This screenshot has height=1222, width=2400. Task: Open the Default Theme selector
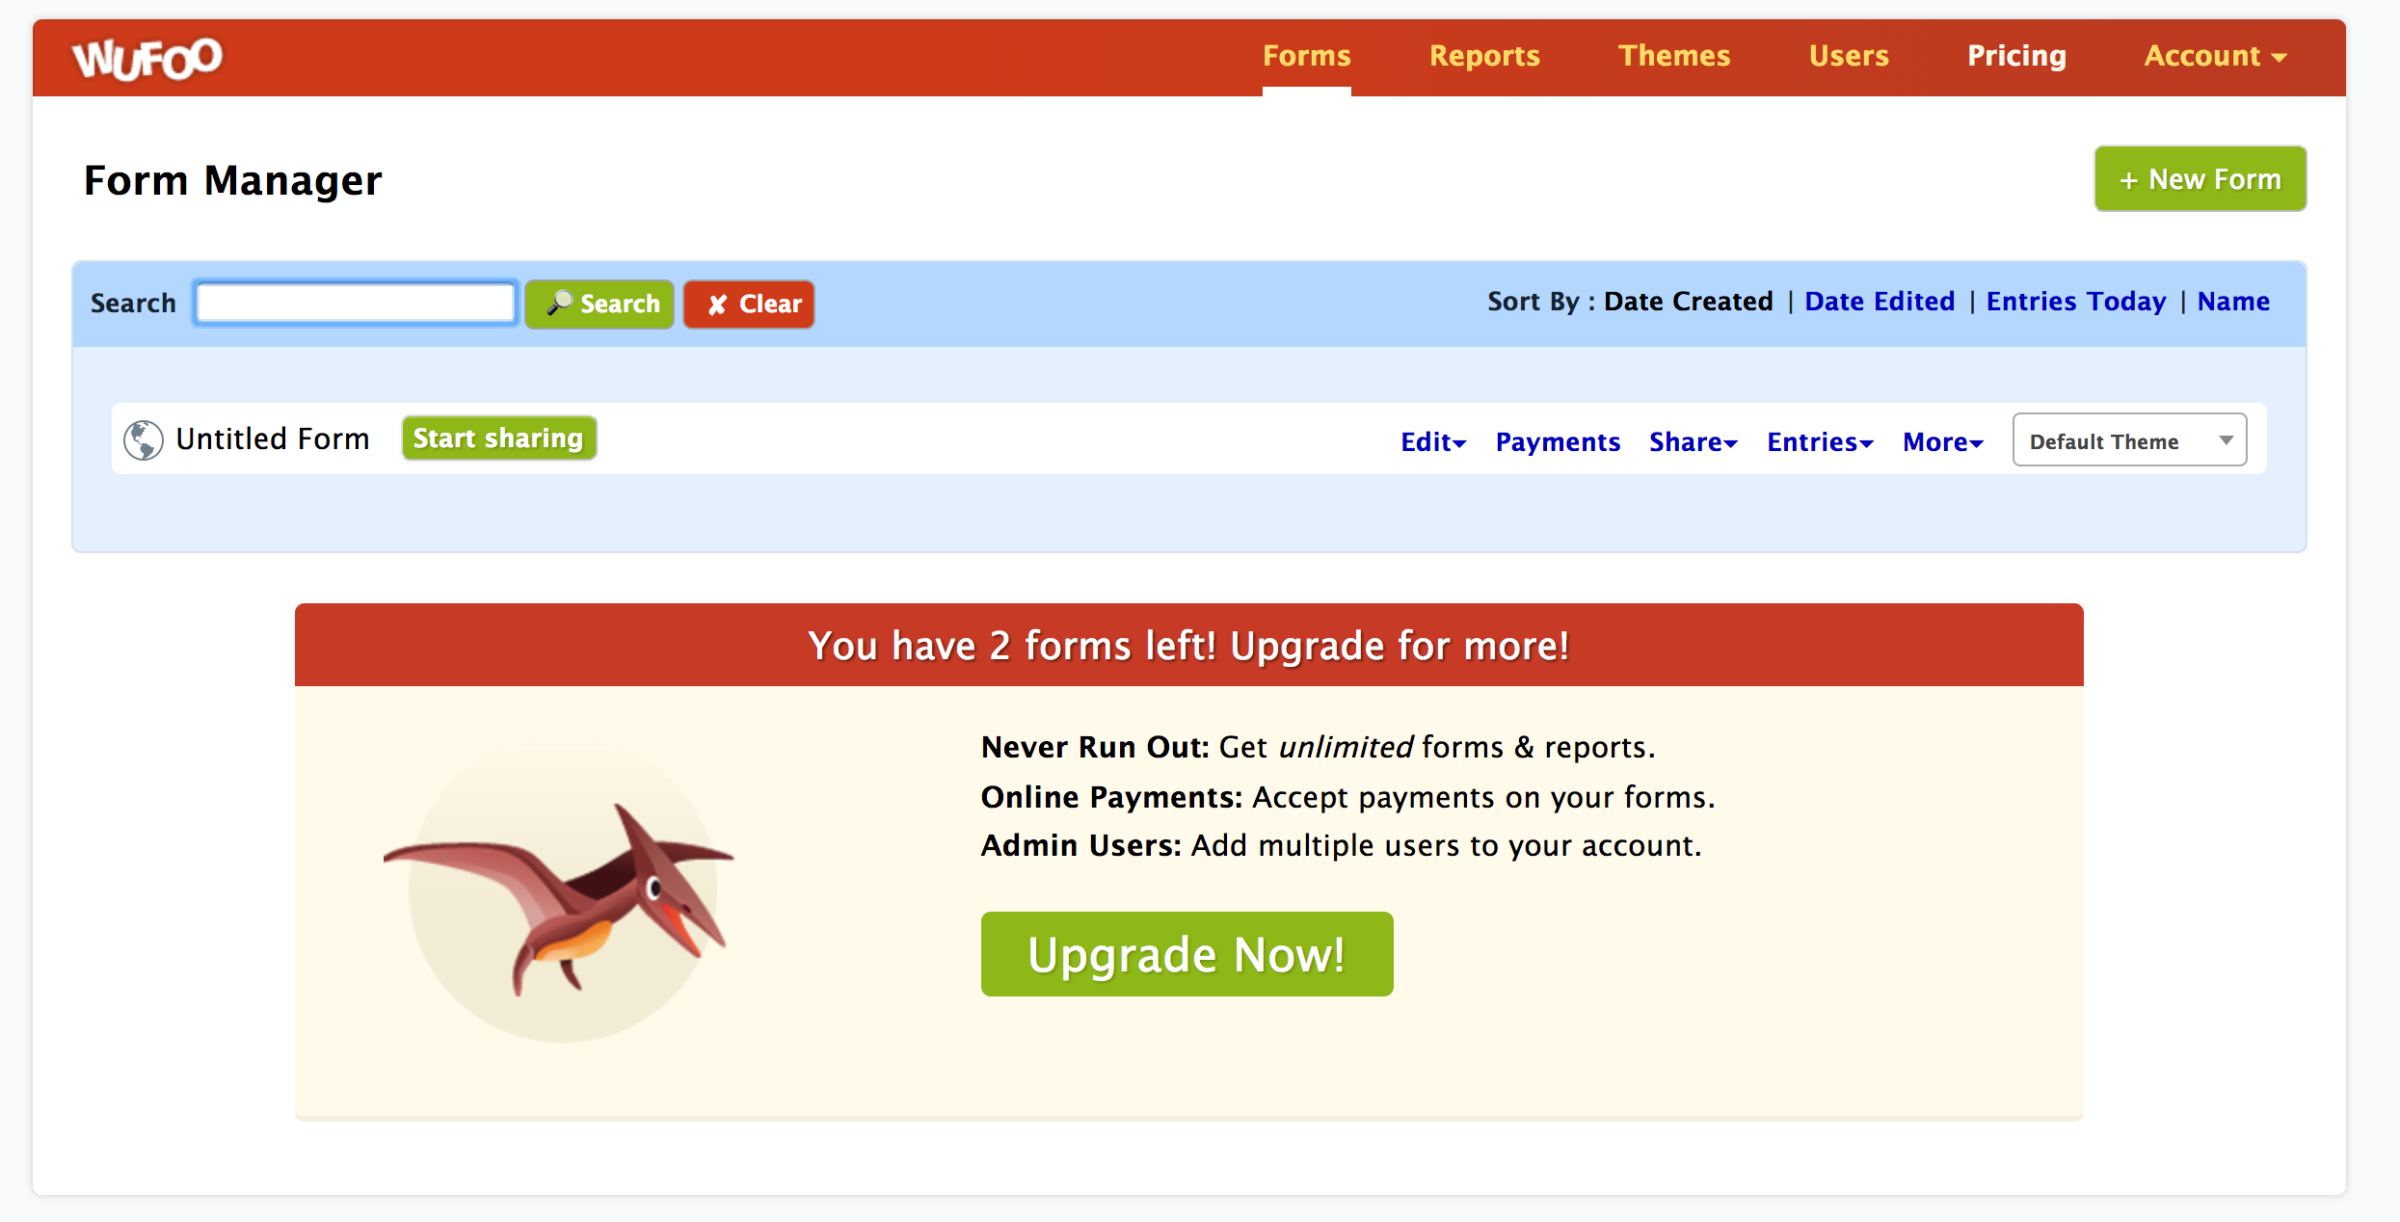2129,440
